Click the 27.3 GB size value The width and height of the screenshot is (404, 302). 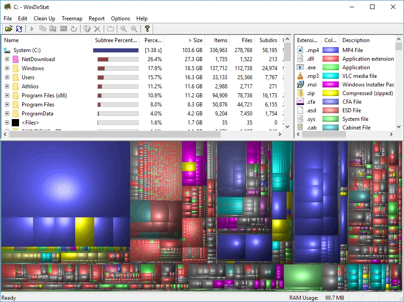pos(193,59)
